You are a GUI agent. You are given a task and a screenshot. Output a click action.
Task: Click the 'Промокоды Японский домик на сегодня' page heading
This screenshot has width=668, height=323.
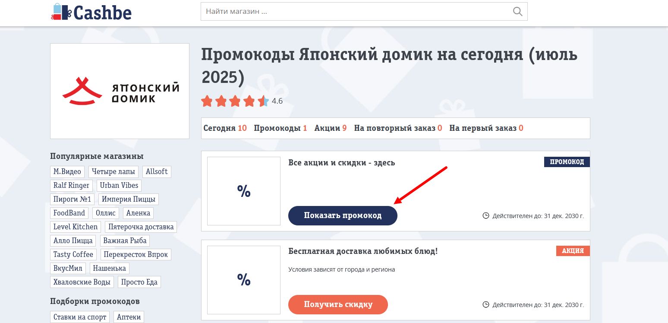[x=389, y=66]
